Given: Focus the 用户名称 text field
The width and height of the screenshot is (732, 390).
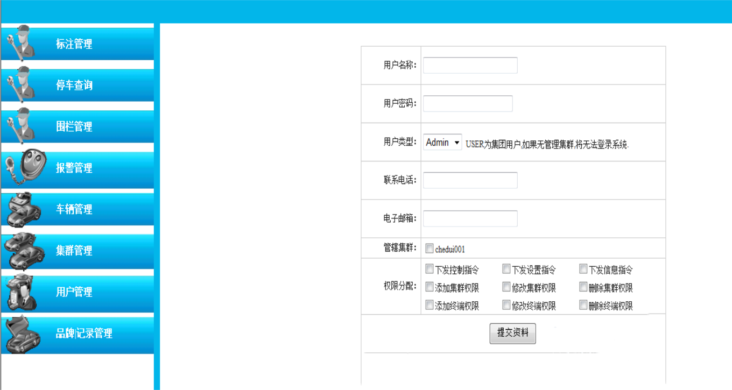Looking at the screenshot, I should click(x=470, y=65).
